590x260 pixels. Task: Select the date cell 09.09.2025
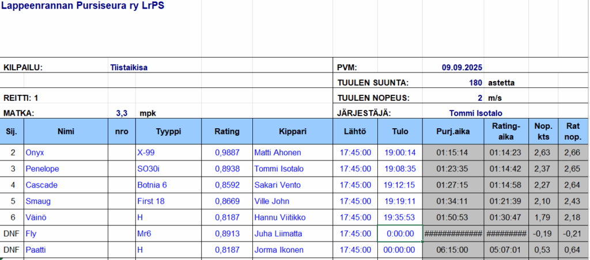pos(462,67)
